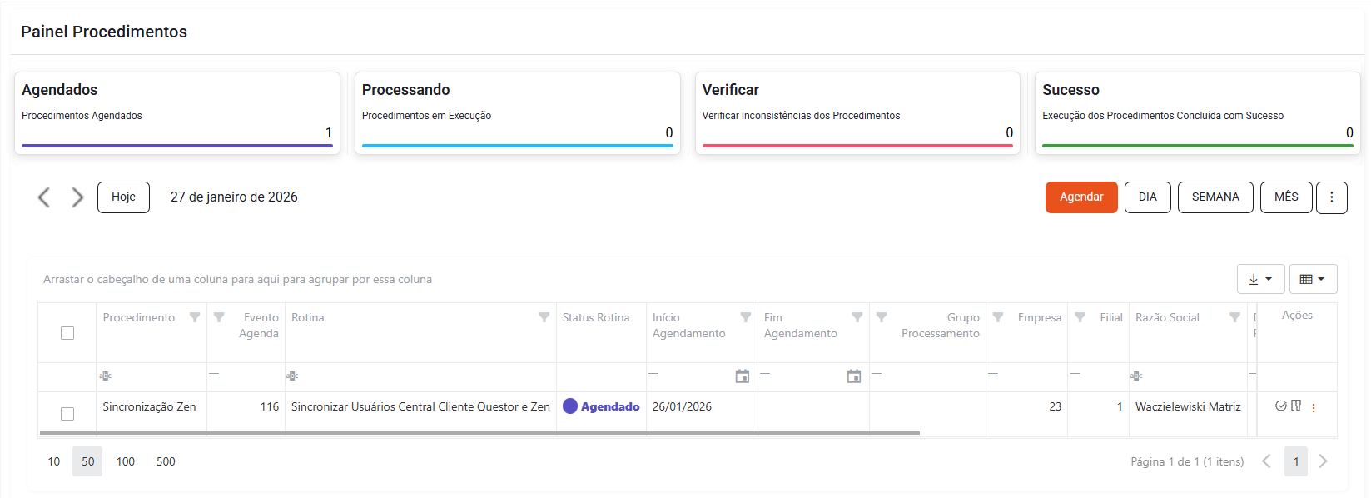This screenshot has width=1371, height=498.
Task: Click the Procedimento column filter funnel icon
Action: click(195, 317)
